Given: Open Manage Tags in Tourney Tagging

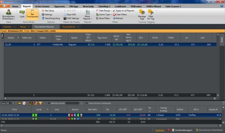Looking at the screenshot, I should coord(141,14).
